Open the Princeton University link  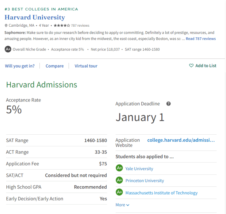click(x=145, y=181)
